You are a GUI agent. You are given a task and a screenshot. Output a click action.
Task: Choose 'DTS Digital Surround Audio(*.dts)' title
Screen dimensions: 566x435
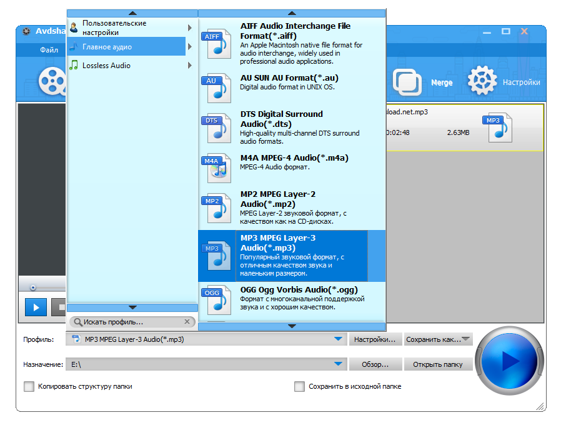click(x=282, y=119)
